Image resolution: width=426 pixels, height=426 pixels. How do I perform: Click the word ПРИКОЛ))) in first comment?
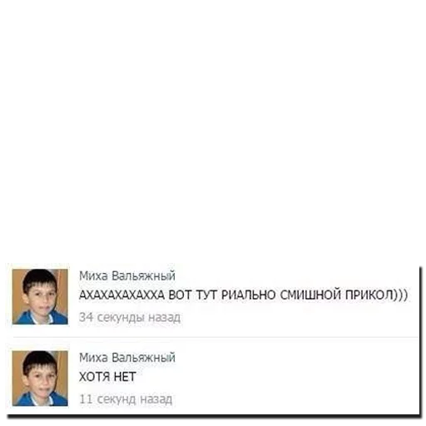click(x=376, y=295)
